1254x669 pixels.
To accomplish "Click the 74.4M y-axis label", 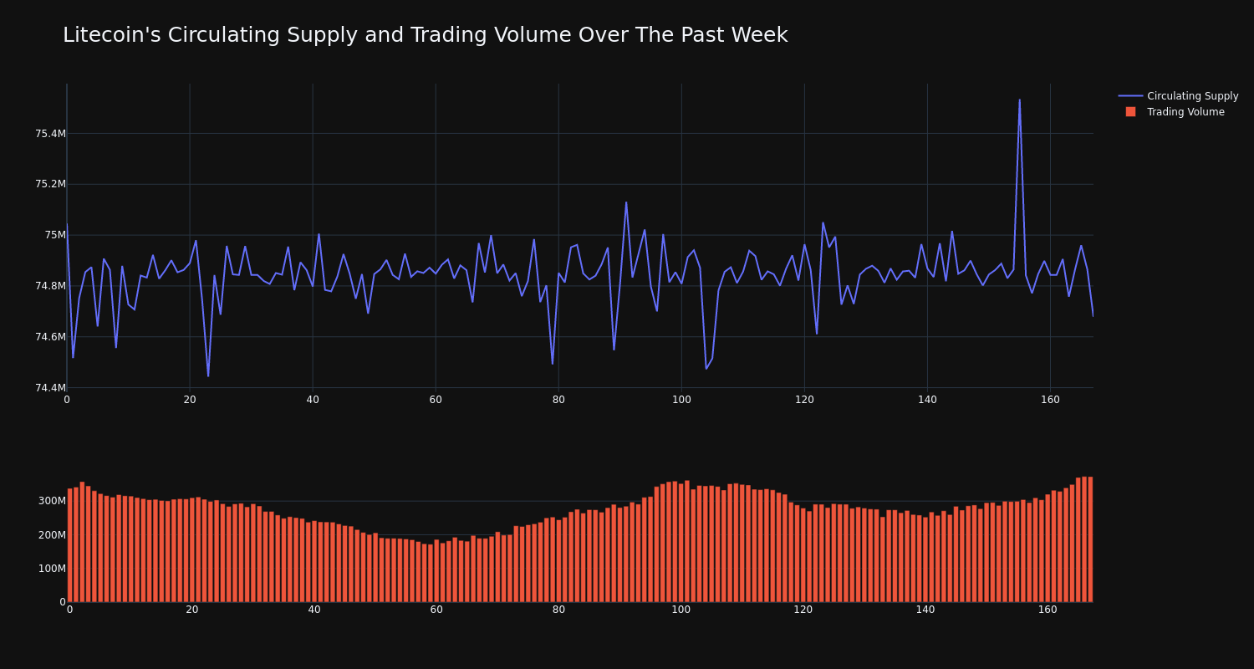I will tap(50, 388).
